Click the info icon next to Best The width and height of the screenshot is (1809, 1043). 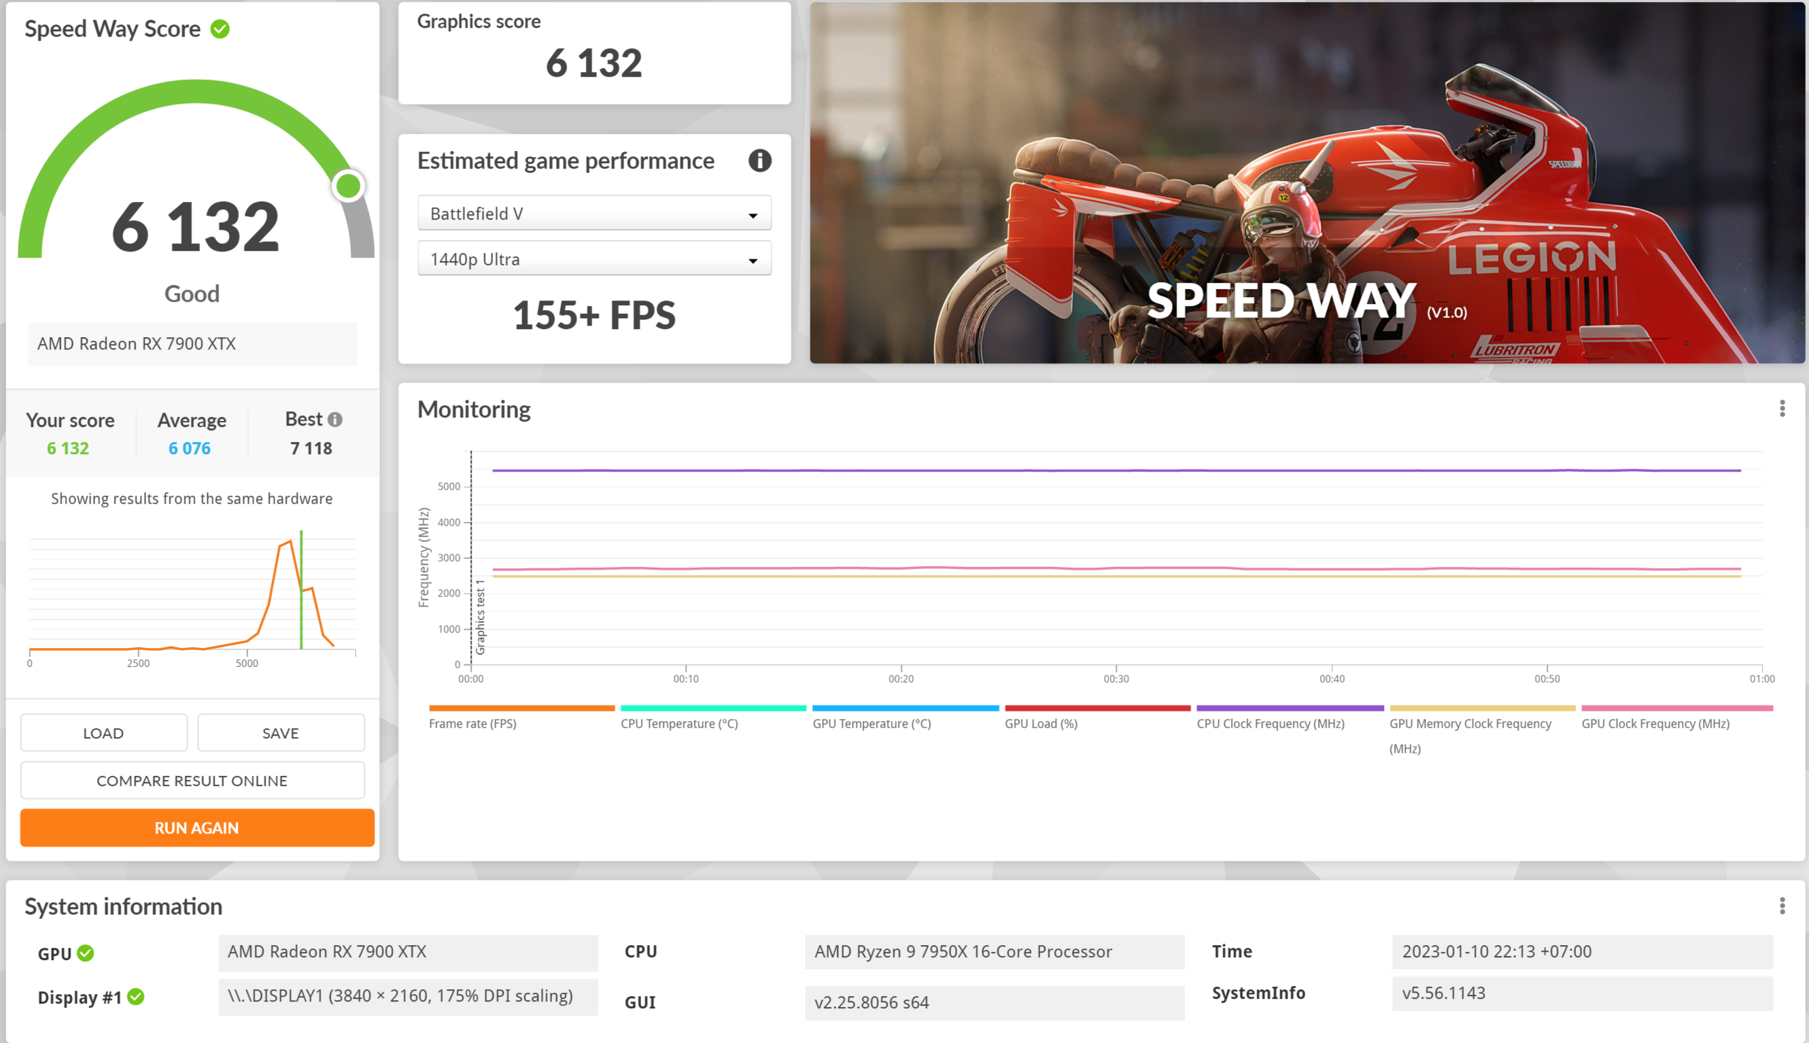(334, 420)
